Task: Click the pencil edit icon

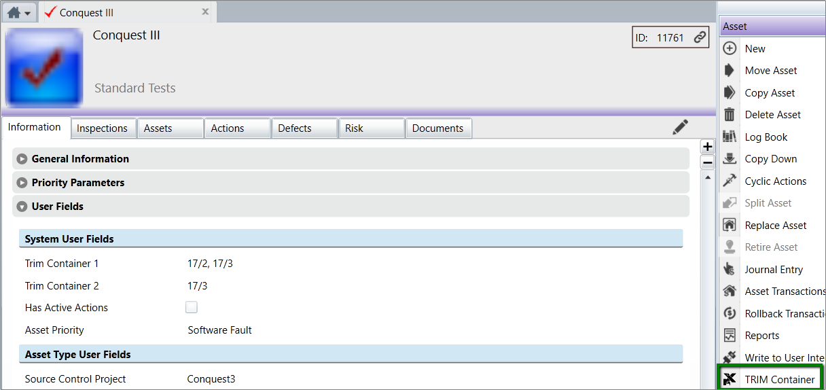Action: coord(680,127)
